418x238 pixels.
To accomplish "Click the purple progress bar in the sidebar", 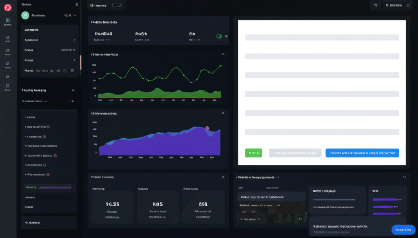I will 54,188.
